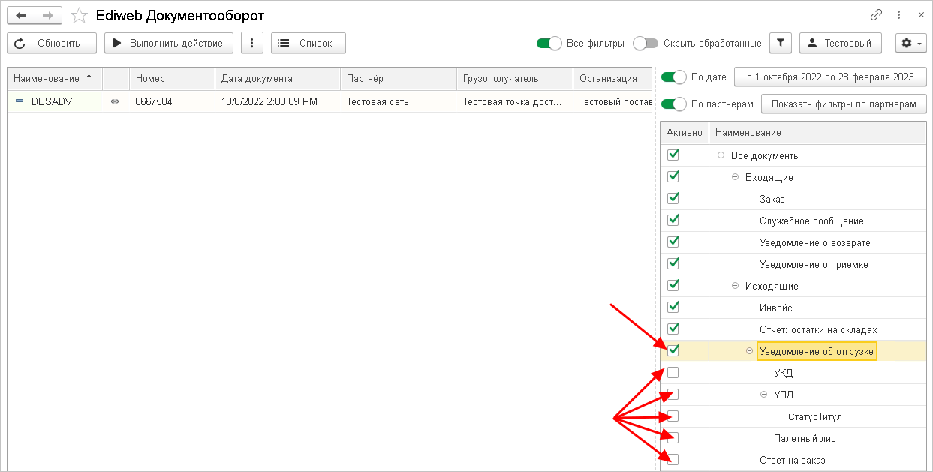Click the three-dot more actions button in toolbar
The width and height of the screenshot is (933, 472).
click(x=252, y=44)
